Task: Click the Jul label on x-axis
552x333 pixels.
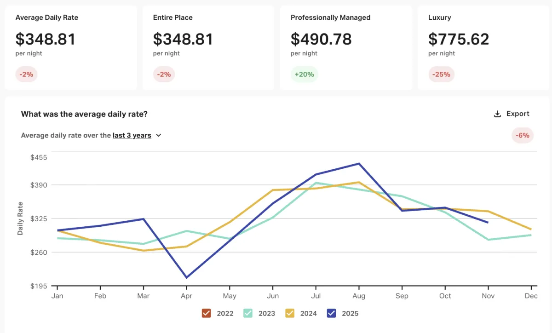Action: 316,296
